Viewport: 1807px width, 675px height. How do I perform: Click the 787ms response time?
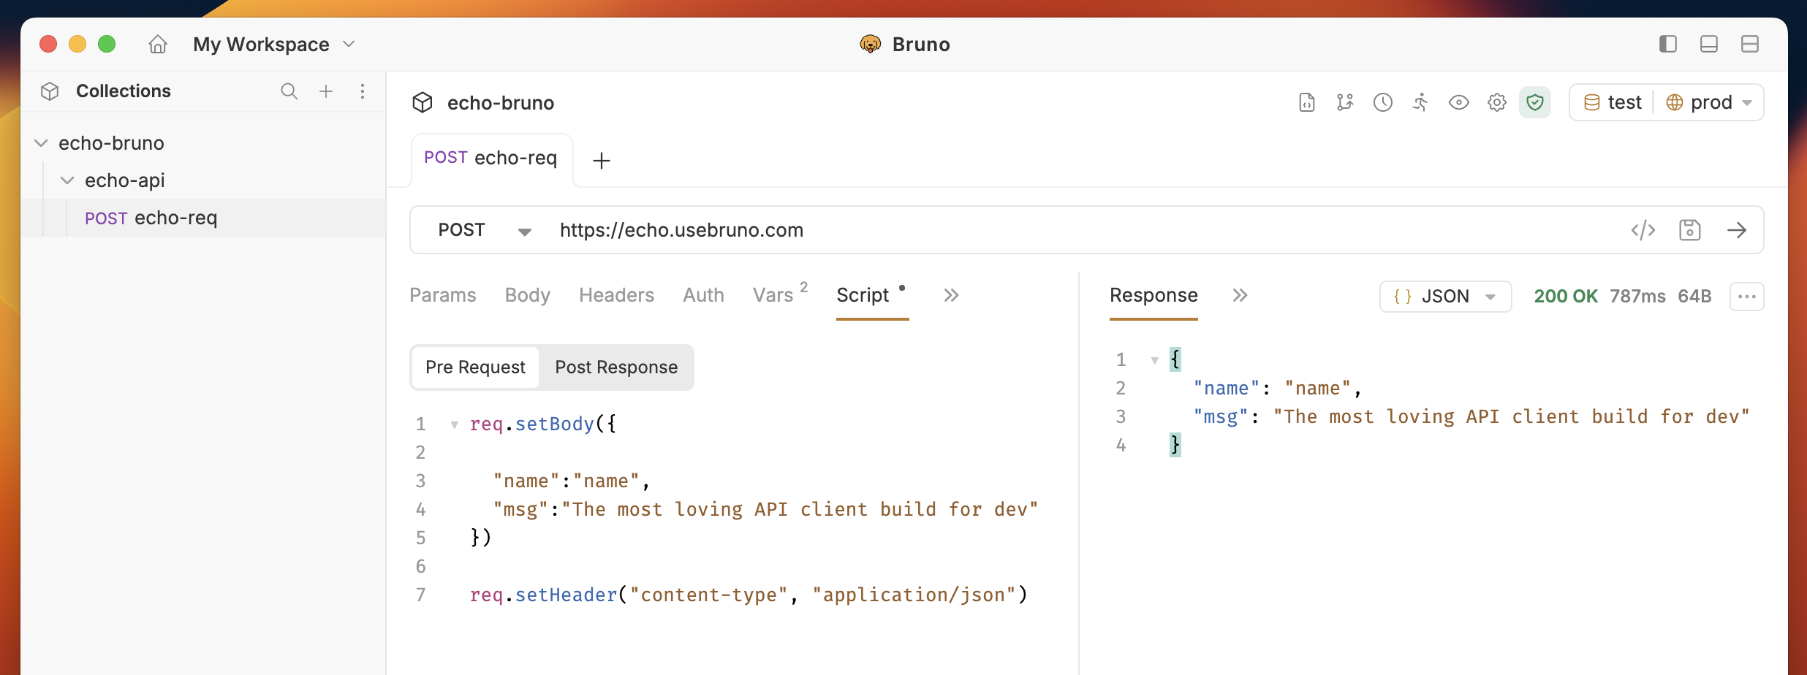click(x=1637, y=297)
